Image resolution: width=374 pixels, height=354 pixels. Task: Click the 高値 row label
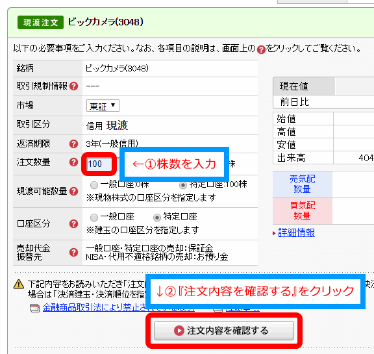286,132
